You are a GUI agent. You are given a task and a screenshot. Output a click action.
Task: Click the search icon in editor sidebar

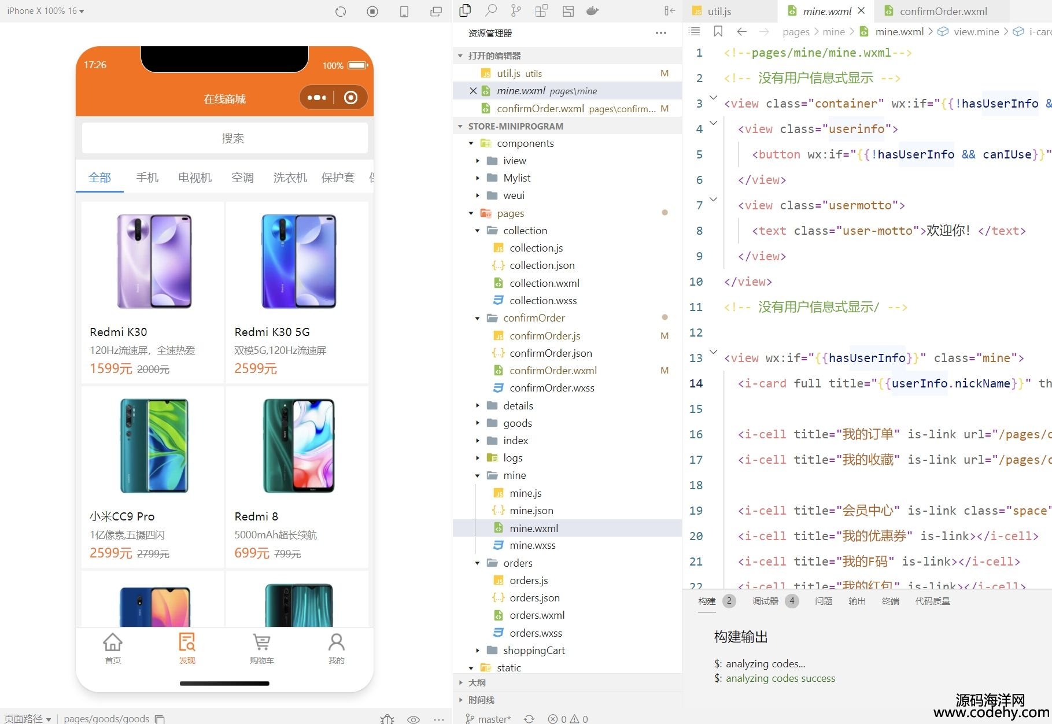(491, 10)
